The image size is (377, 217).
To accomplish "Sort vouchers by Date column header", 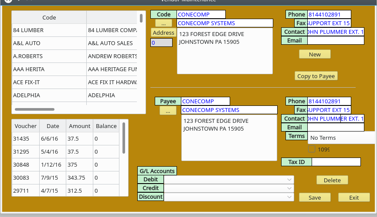I will pos(53,126).
